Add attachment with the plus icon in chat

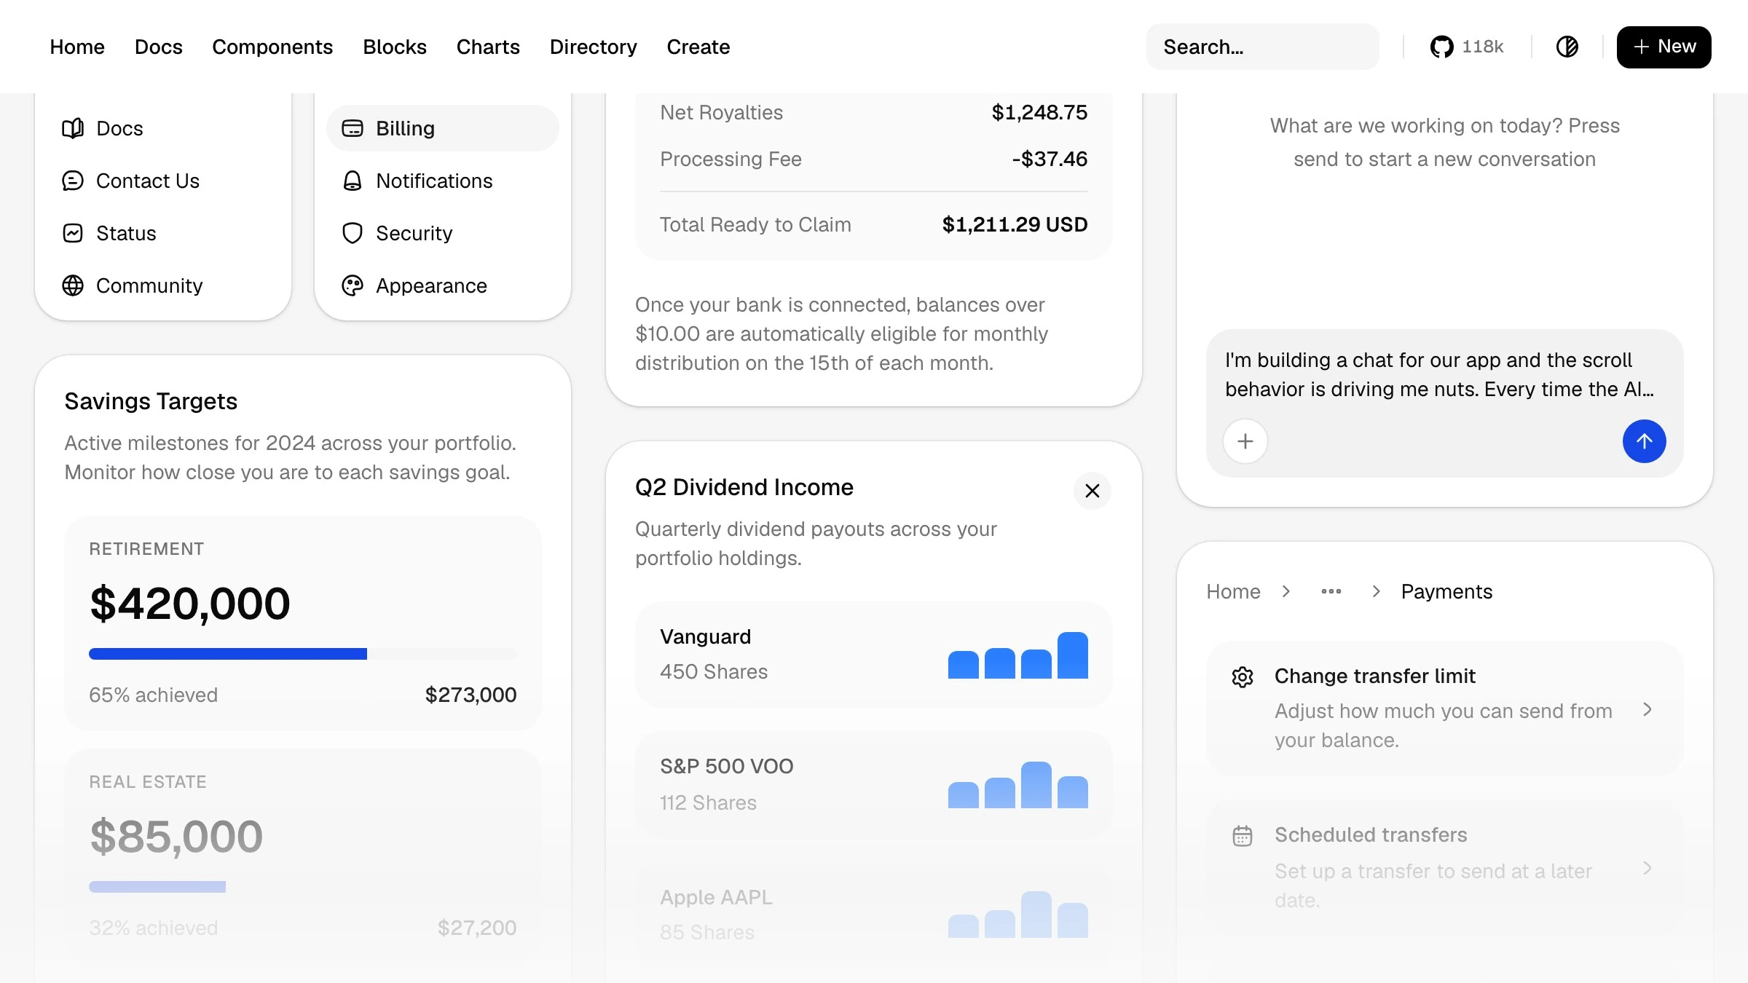click(x=1245, y=441)
